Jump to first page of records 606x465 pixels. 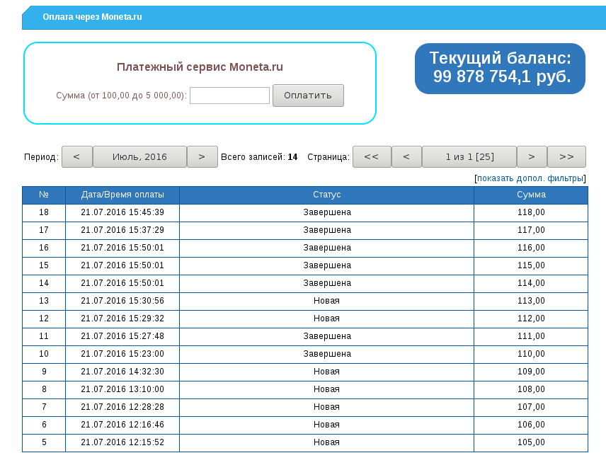[372, 157]
